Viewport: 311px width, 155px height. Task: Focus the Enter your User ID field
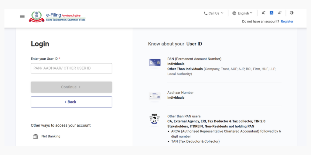71,68
